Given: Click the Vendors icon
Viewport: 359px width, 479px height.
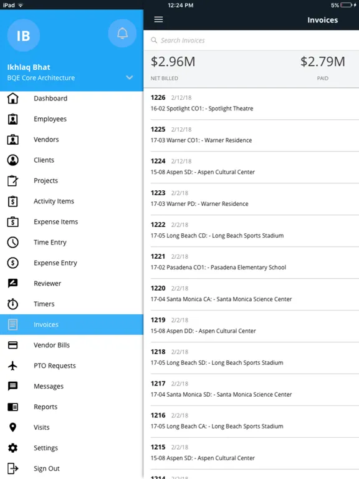Looking at the screenshot, I should 13,140.
